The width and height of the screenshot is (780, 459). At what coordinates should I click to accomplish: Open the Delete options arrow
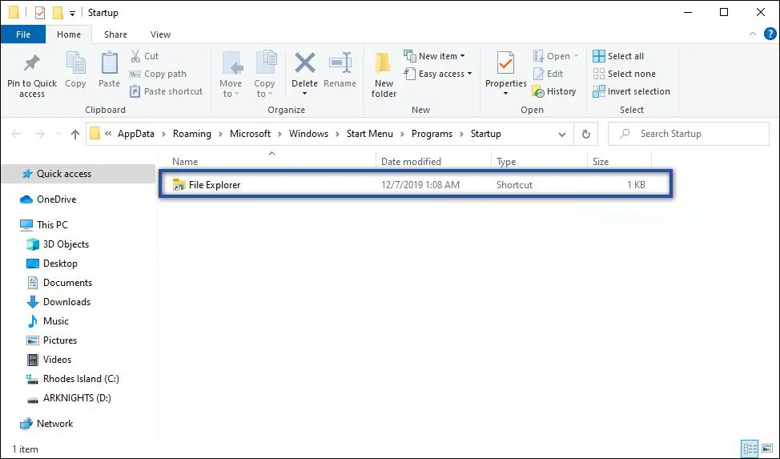305,94
